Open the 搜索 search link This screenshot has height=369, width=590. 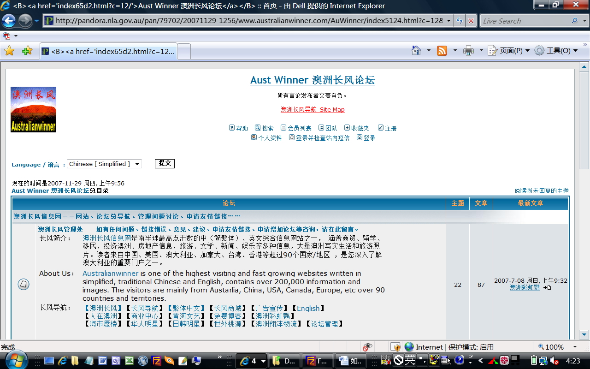(x=264, y=128)
